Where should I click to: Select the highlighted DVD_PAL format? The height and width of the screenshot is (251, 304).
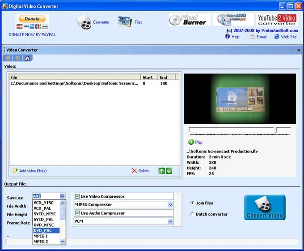pos(46,230)
